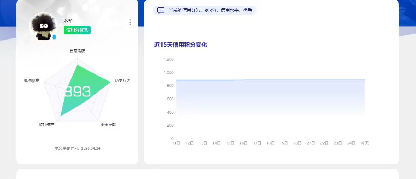416x179 pixels.
Task: Click the 17日 label on chart axis
Action: (x=257, y=143)
